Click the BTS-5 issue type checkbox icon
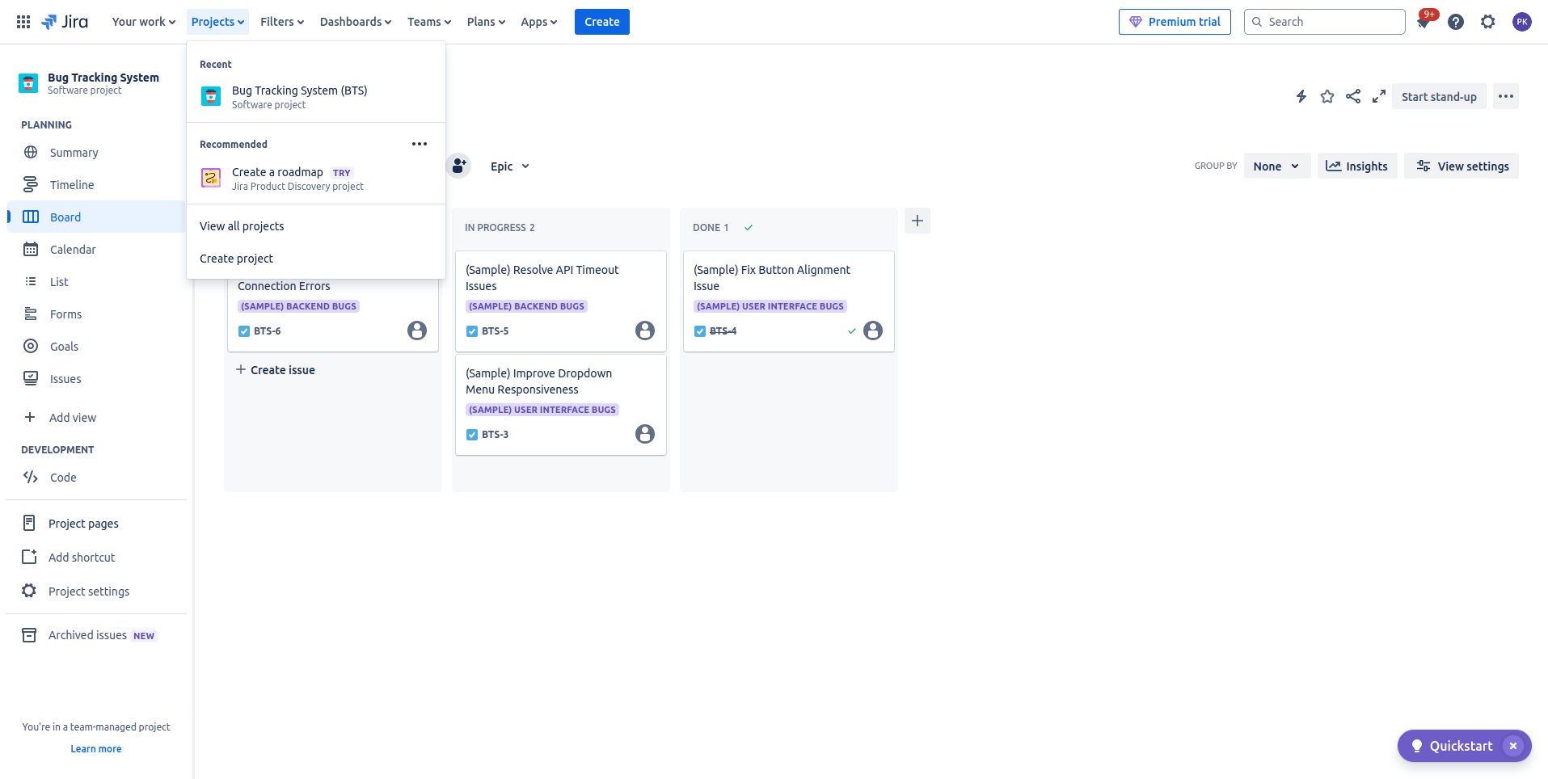The image size is (1548, 779). (x=472, y=331)
